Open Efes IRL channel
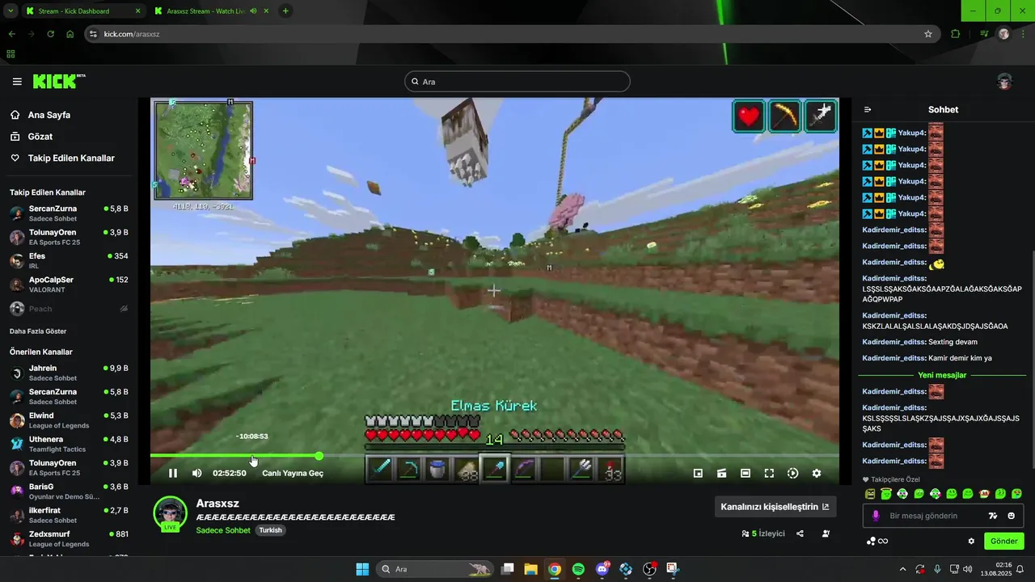 69,260
